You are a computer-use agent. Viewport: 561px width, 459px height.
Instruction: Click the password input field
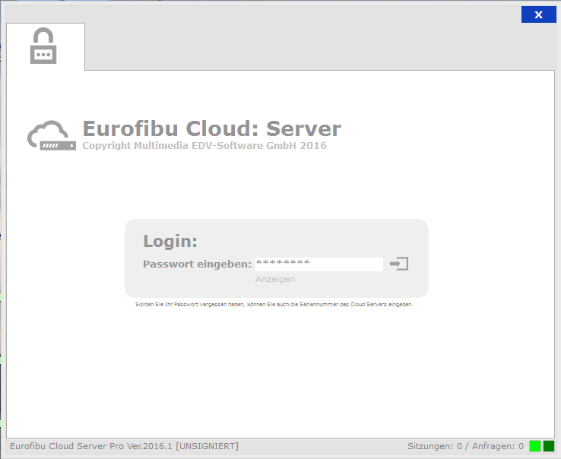[319, 264]
